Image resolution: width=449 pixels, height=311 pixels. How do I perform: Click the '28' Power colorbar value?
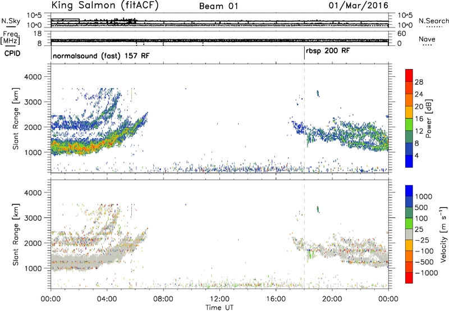pyautogui.click(x=419, y=82)
